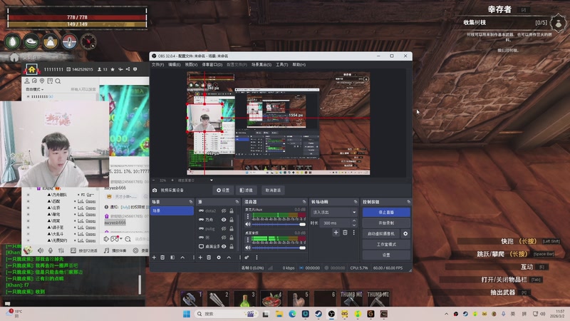Viewport: 570px width, 321px height.
Task: Open desktop audio channel options dots
Action: (248, 240)
